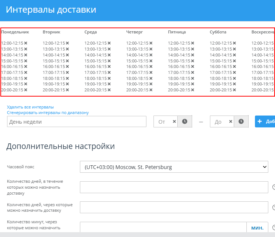This screenshot has height=237, width=275.
Task: Remove Пятница 17:00-17:15 interval
Action: (192, 72)
